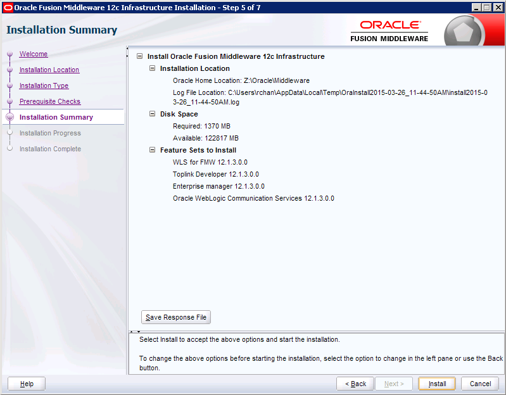This screenshot has width=506, height=395.
Task: Close the installer window
Action: click(x=498, y=8)
